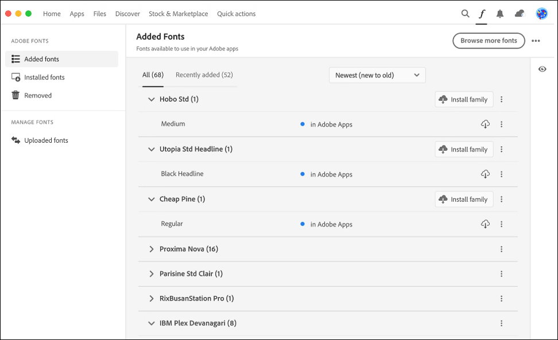Install the Utopia Std Headline family
This screenshot has height=340, width=558.
pos(464,150)
